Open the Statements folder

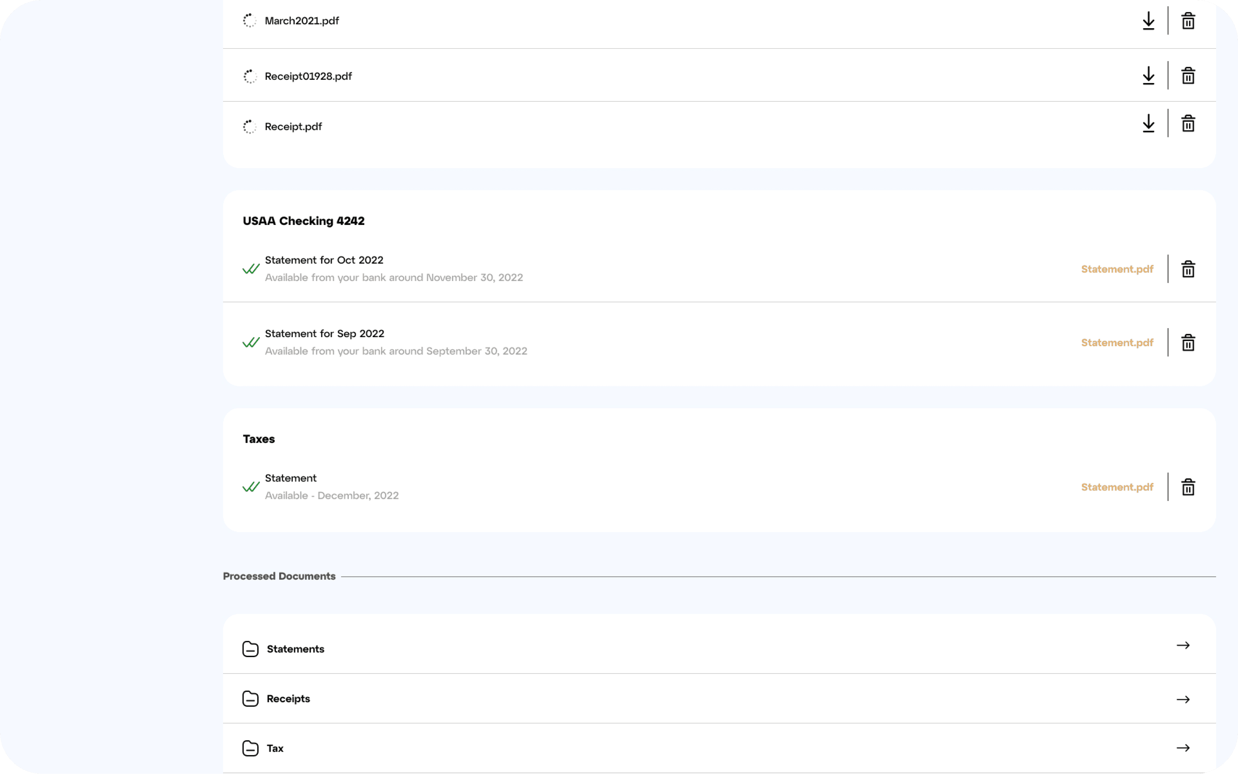click(x=719, y=648)
